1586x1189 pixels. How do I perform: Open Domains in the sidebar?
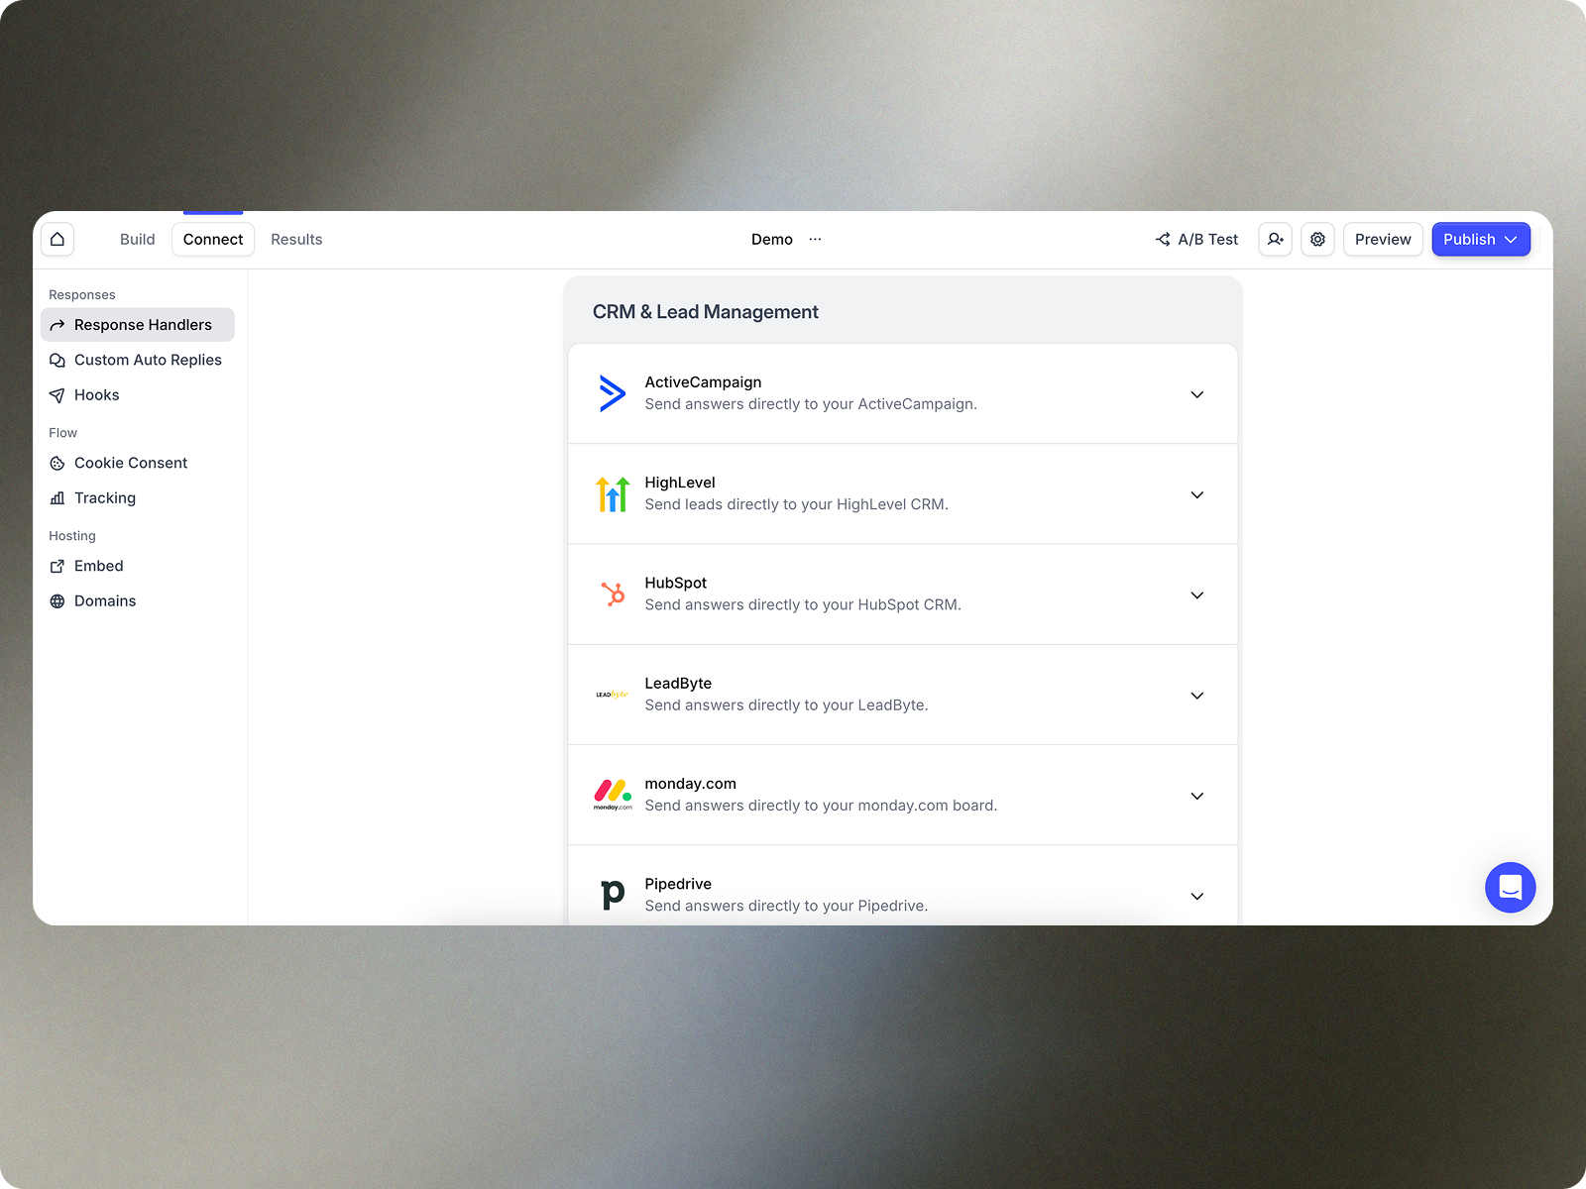[138, 601]
